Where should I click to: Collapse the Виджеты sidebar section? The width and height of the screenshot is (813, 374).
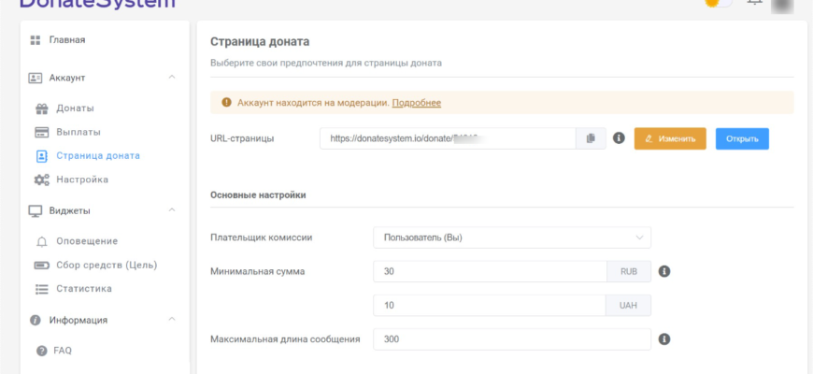point(172,210)
